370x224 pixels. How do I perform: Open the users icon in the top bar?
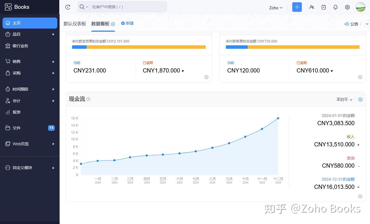(312, 7)
